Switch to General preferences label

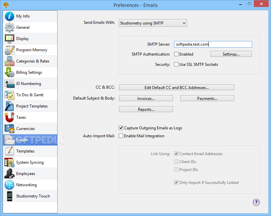[x=23, y=27]
